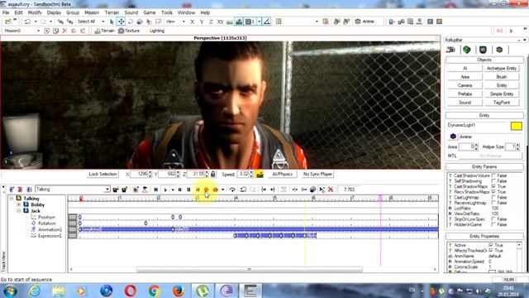Click the Archetype Entity button
The image size is (529, 298).
point(502,68)
